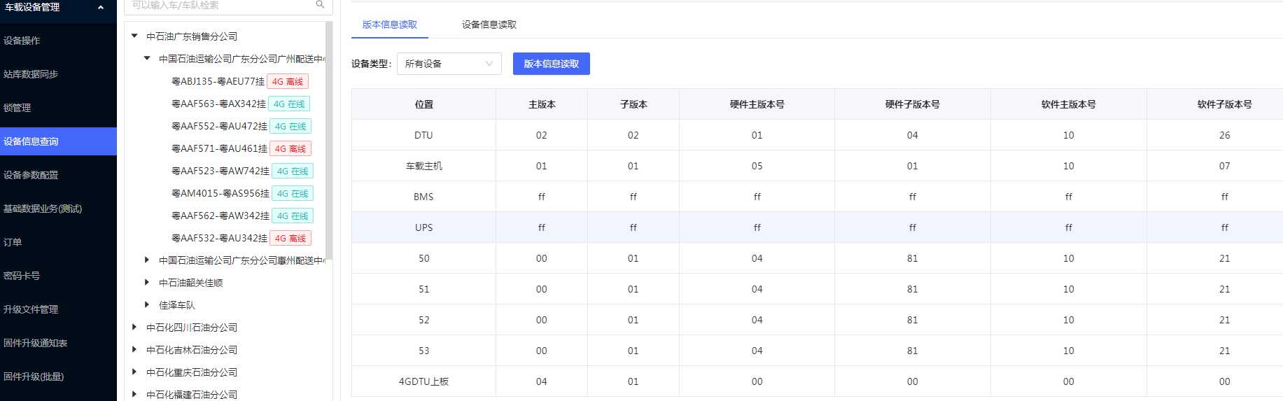
Task: Select vehicle 粤AM4015-粤AS956挂
Action: coord(220,194)
